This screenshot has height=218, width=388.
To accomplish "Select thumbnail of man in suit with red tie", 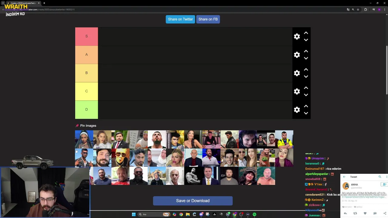I will click(x=120, y=139).
